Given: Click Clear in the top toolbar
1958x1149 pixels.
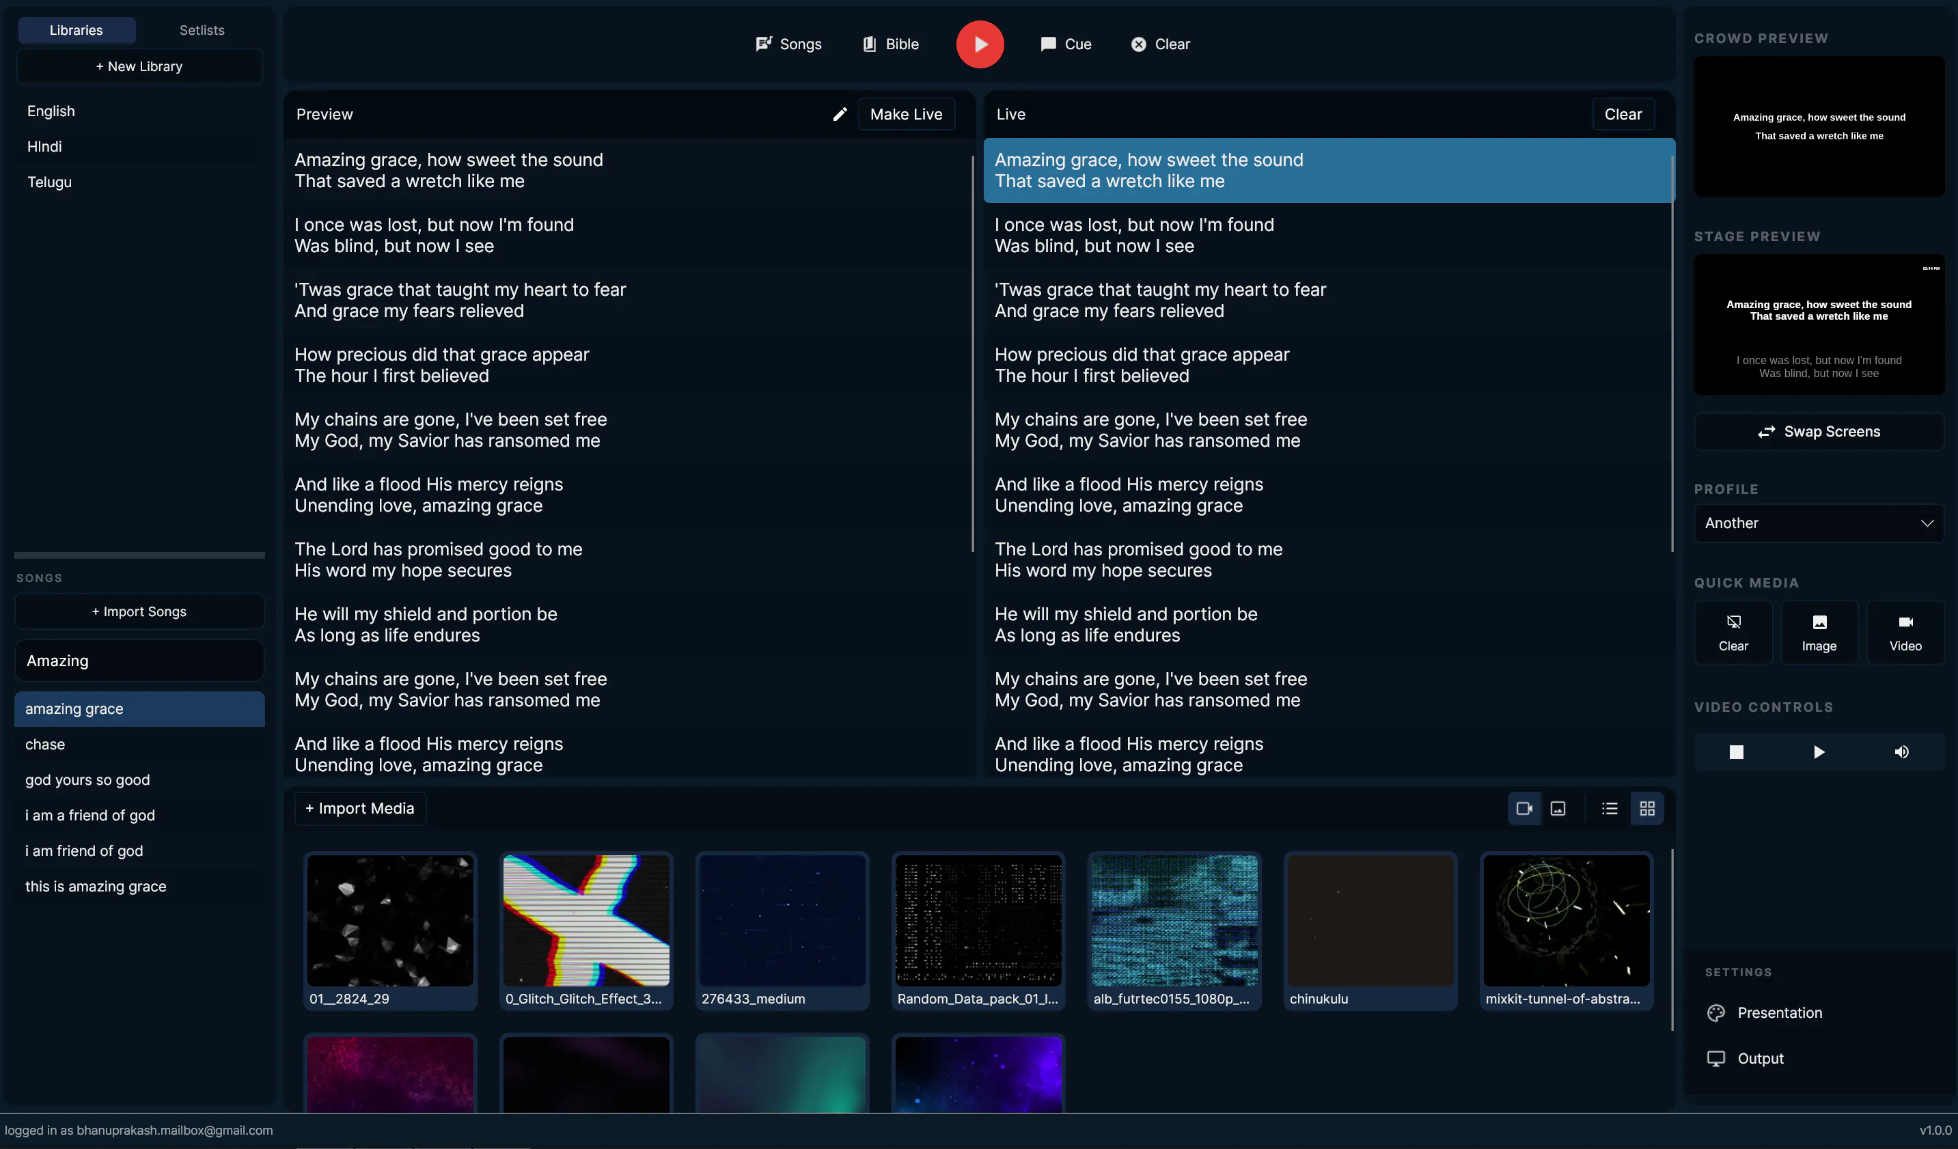Looking at the screenshot, I should [x=1160, y=44].
